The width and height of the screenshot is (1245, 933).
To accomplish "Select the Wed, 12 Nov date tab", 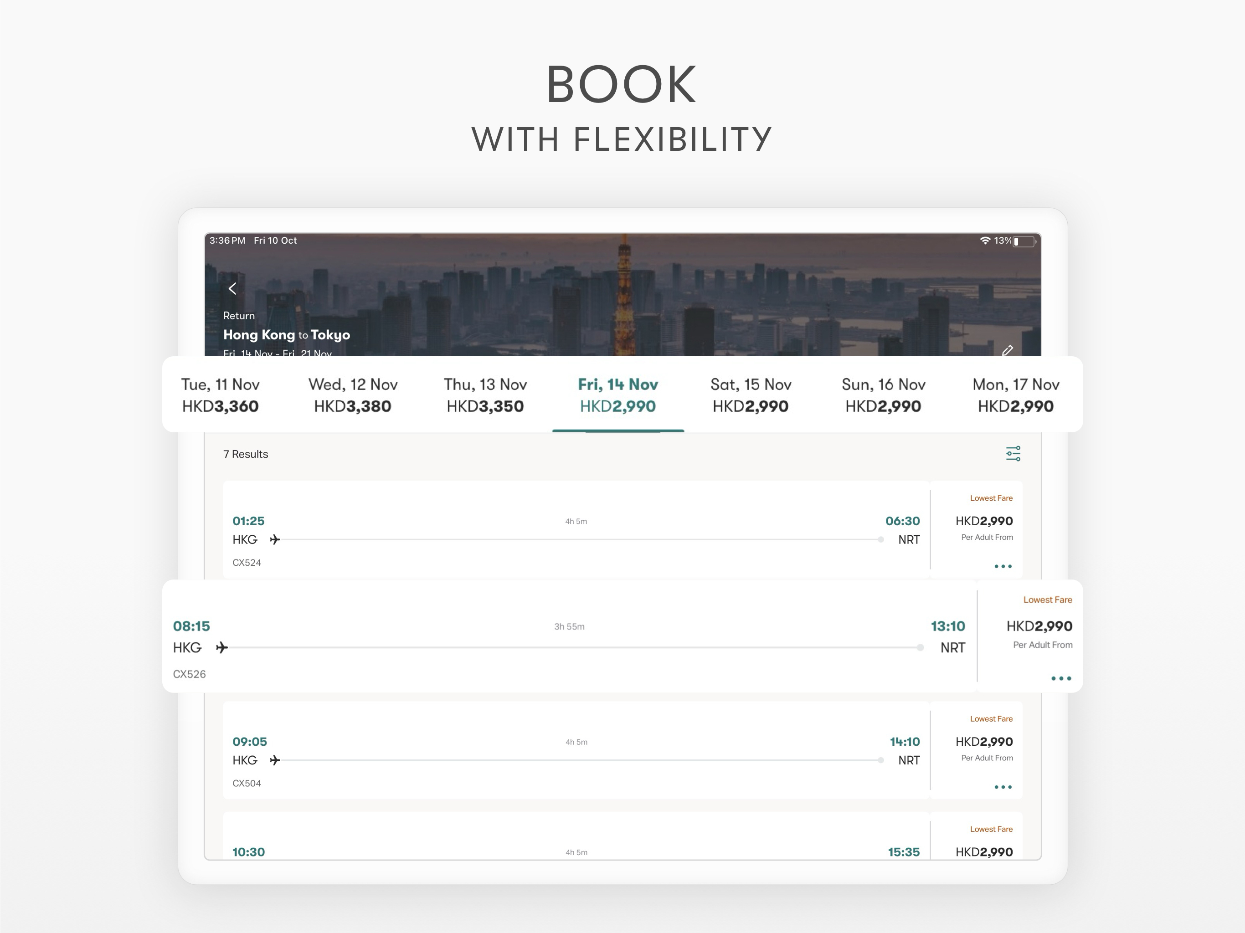I will point(353,395).
